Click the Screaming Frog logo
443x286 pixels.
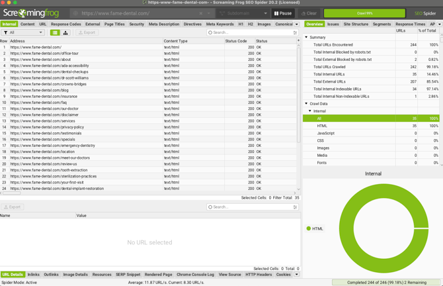point(31,13)
